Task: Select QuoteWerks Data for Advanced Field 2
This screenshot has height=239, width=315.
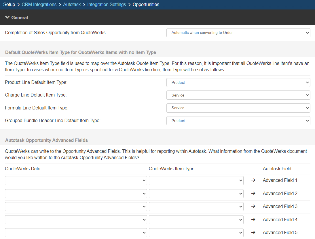Action: pyautogui.click(x=76, y=194)
